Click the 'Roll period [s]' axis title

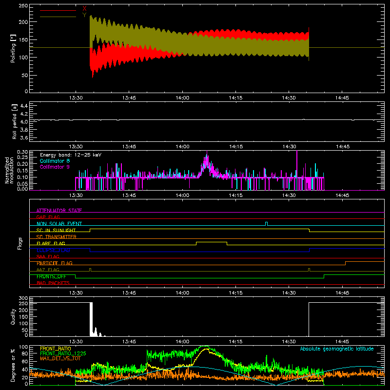(x=15, y=121)
